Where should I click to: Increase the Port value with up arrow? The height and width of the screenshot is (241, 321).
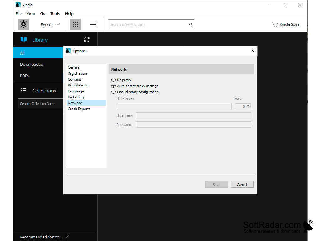coord(248,105)
